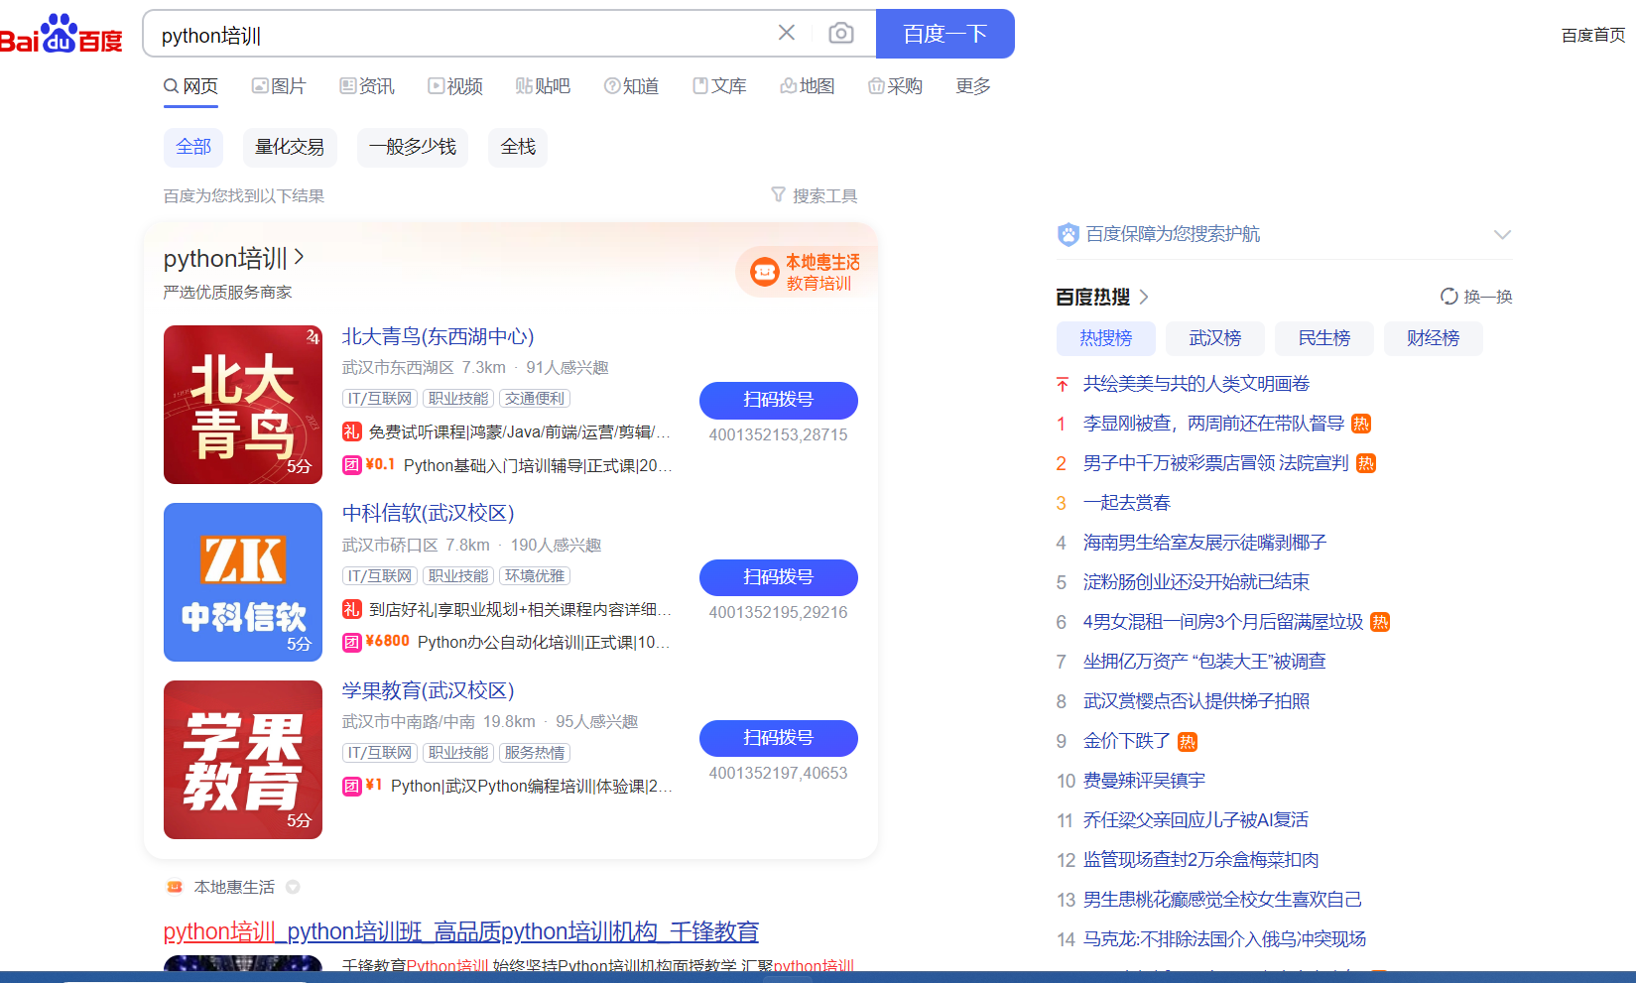Select the 一般多少钱 filter chip

click(413, 147)
